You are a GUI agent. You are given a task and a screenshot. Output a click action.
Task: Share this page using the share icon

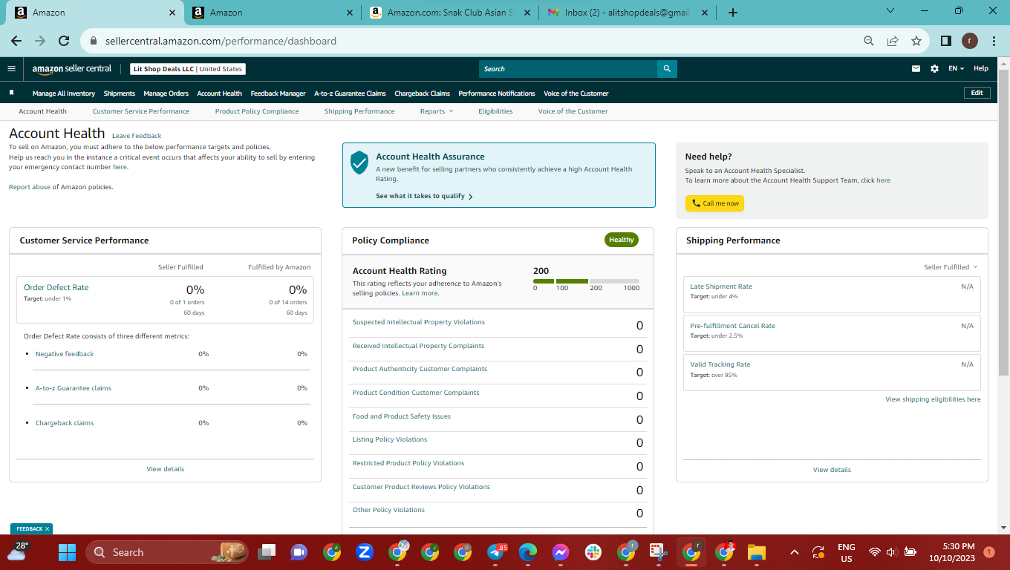(x=893, y=41)
